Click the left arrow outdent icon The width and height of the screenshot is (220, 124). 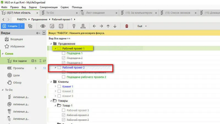coord(94,26)
